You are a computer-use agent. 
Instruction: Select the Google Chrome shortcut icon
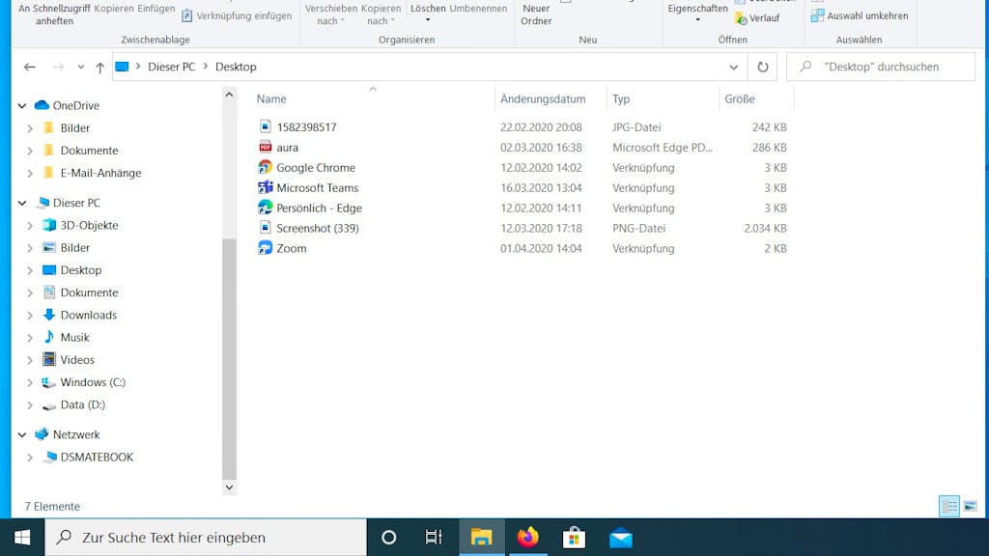click(266, 167)
